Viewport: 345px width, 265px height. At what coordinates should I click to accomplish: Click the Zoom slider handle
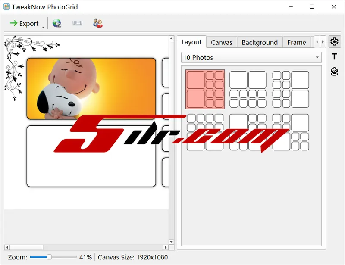point(49,257)
